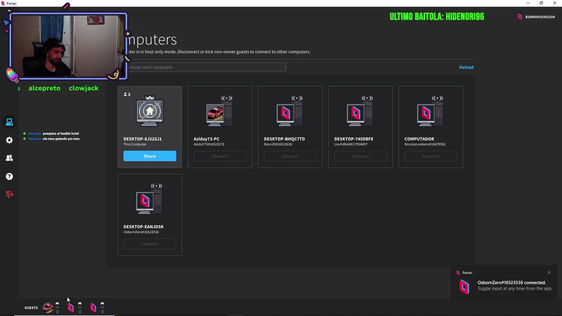Open the Friends page in the sidebar

coord(9,158)
